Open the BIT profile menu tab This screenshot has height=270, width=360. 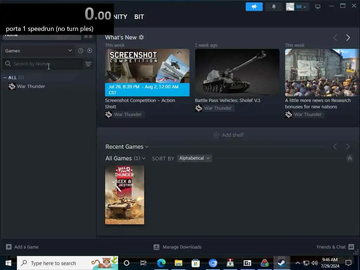(139, 17)
